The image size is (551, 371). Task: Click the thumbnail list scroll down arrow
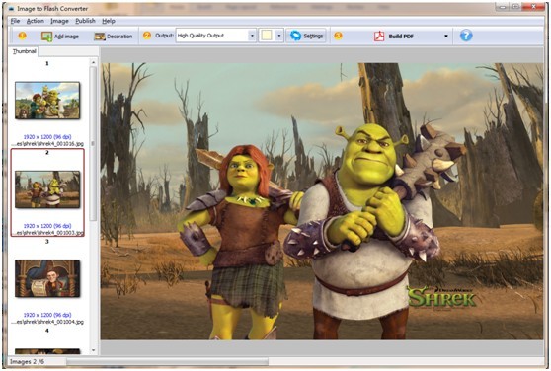point(93,350)
